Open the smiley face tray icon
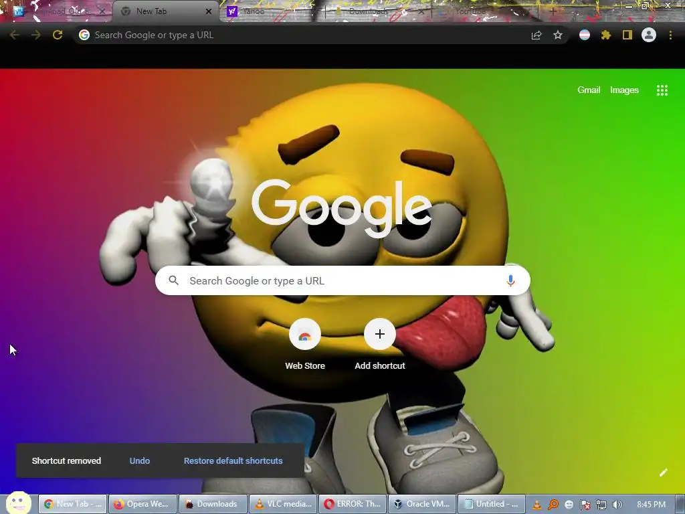The height and width of the screenshot is (514, 685). (569, 505)
